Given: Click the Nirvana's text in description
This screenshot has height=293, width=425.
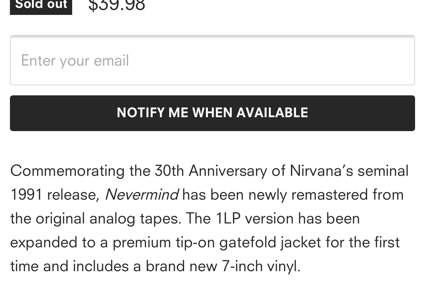Looking at the screenshot, I should tap(321, 171).
